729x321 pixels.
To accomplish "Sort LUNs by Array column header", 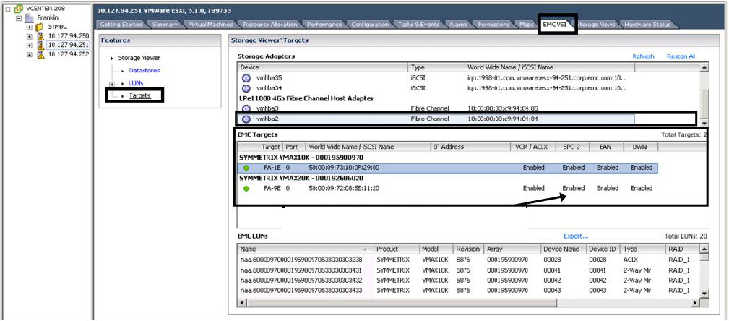I will pos(512,249).
